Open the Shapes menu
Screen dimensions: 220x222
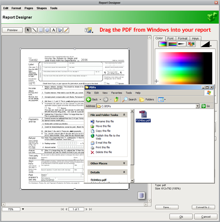click(42, 8)
